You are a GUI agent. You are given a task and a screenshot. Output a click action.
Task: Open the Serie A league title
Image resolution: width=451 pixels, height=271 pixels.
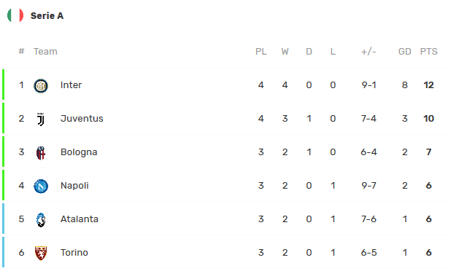pyautogui.click(x=47, y=16)
